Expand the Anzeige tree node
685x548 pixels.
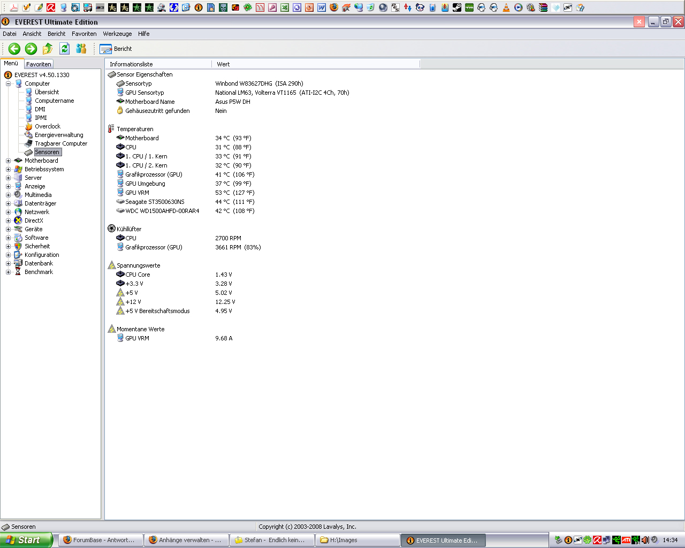[x=8, y=186]
